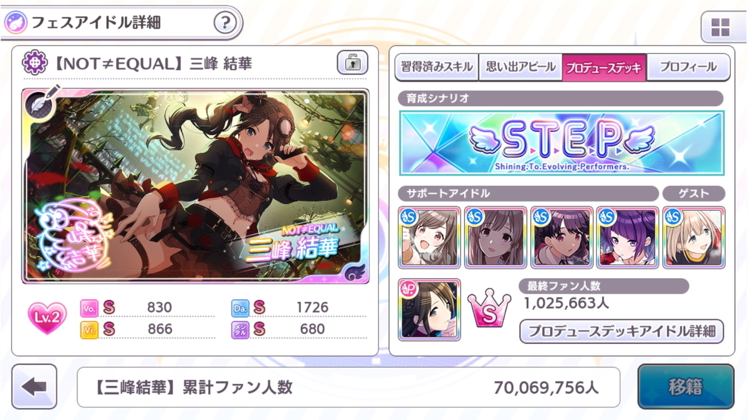Open the プロフィール tab
The image size is (748, 420).
[x=688, y=67]
